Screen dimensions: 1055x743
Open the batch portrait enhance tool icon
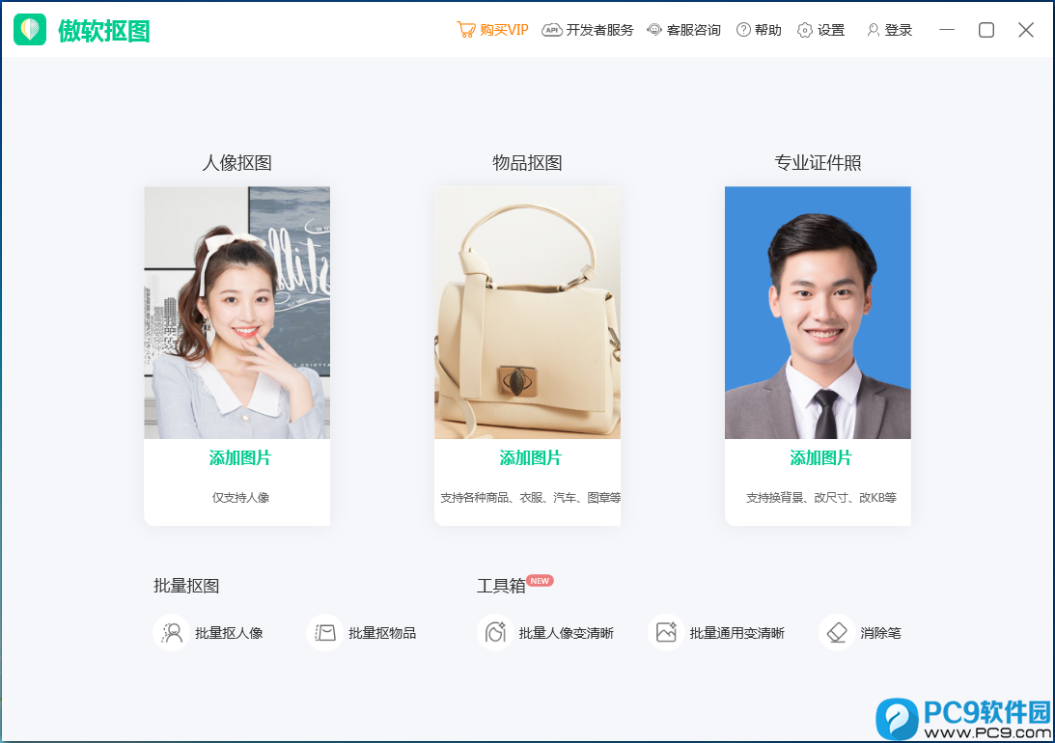point(496,633)
